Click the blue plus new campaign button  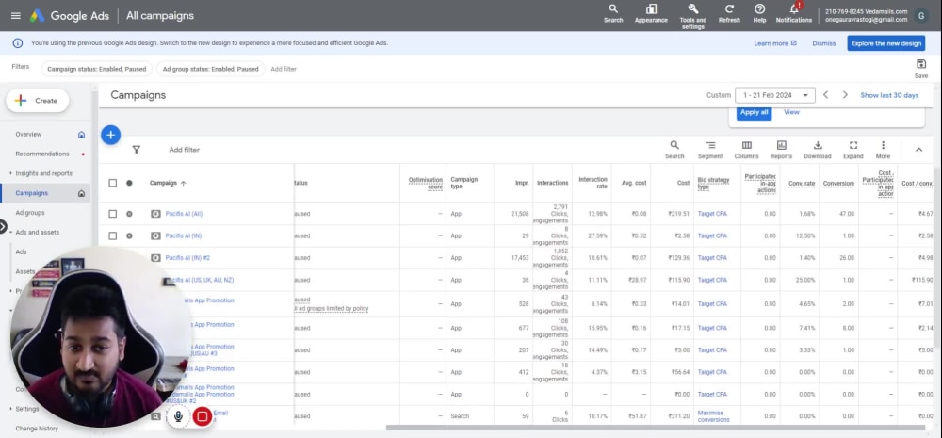pyautogui.click(x=110, y=136)
